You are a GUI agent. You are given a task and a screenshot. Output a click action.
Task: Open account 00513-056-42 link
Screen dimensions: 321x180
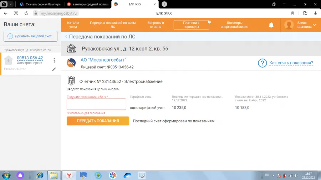point(30,58)
